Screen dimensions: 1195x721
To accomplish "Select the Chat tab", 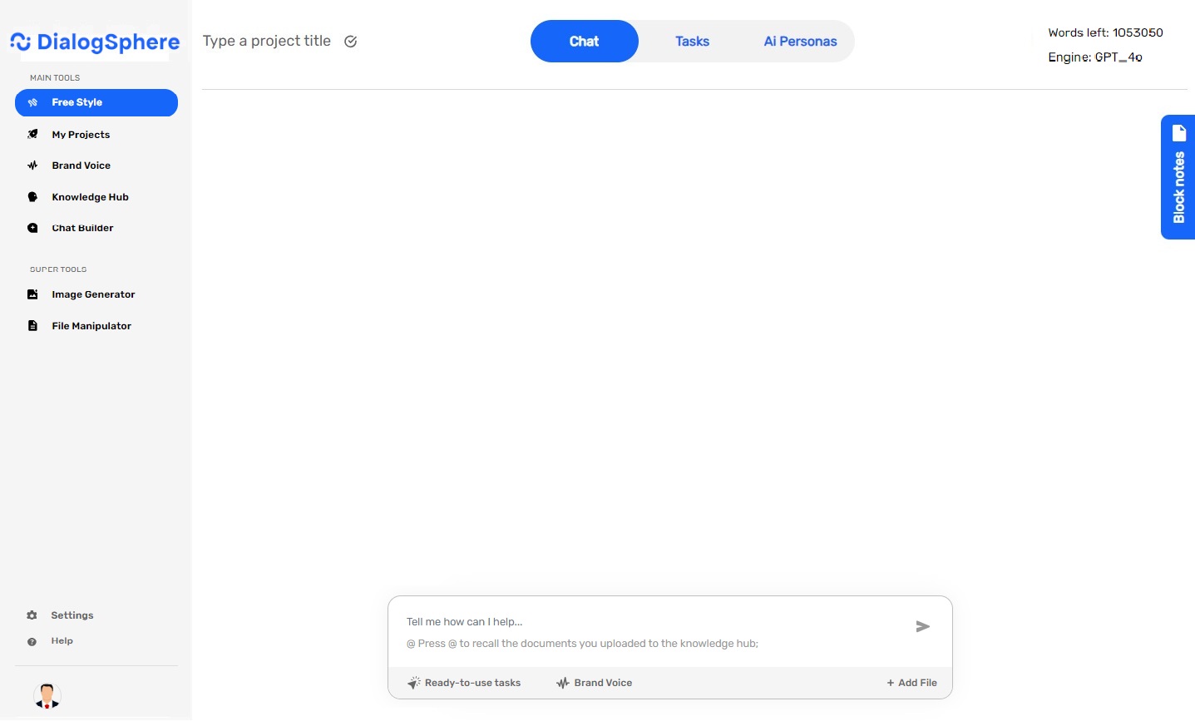I will tap(584, 41).
